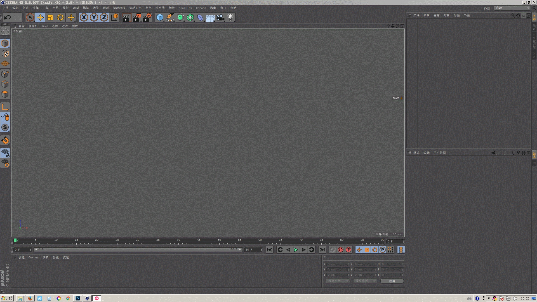Add a Light object (bulb icon)
This screenshot has height=302, width=537.
(x=230, y=18)
